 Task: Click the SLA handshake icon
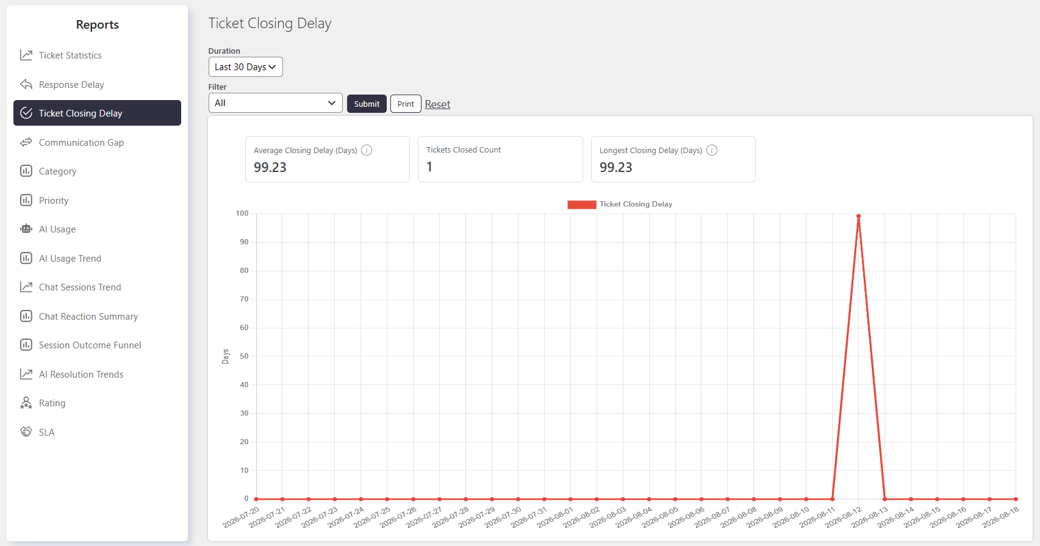click(x=26, y=432)
